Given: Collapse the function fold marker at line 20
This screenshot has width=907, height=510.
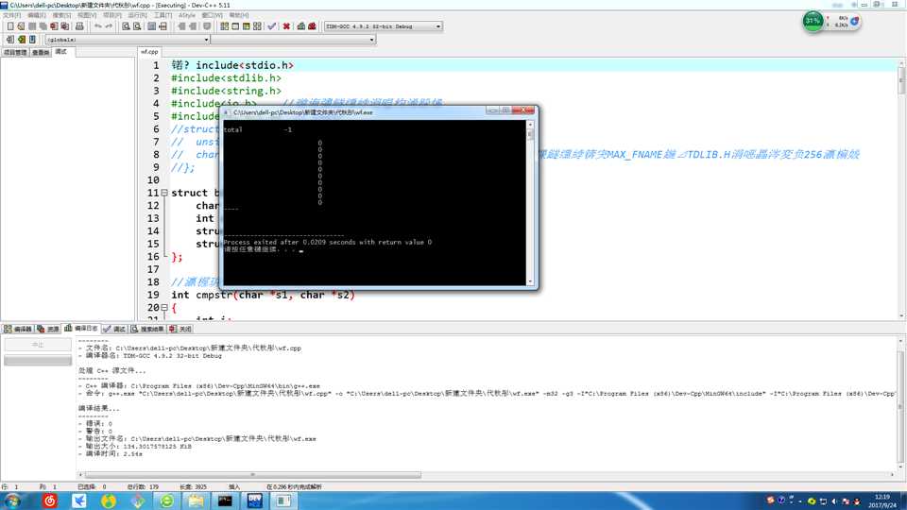Looking at the screenshot, I should click(164, 308).
